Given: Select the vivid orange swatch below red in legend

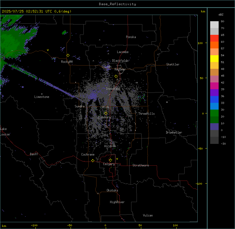Looking at the screenshot, I should coord(214,45).
